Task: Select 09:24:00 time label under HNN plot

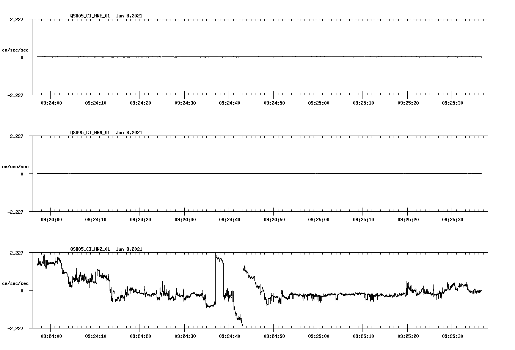Action: pos(51,219)
